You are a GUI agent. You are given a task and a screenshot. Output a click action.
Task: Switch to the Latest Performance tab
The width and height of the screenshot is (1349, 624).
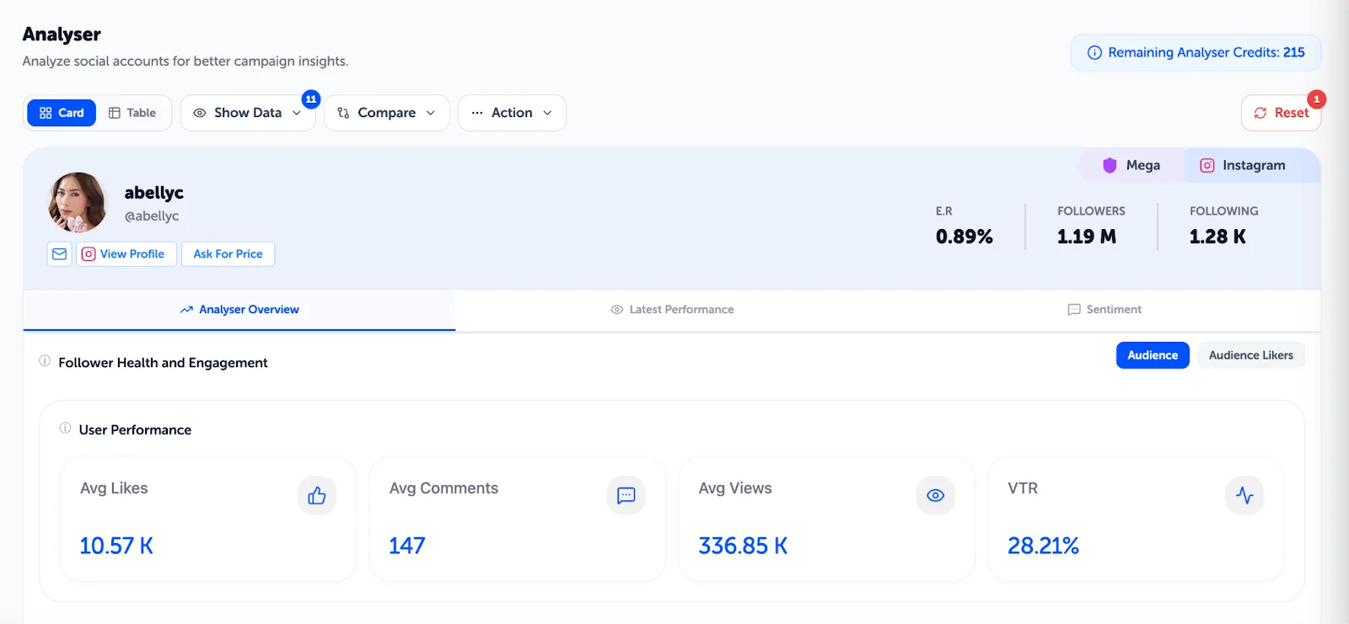point(672,310)
